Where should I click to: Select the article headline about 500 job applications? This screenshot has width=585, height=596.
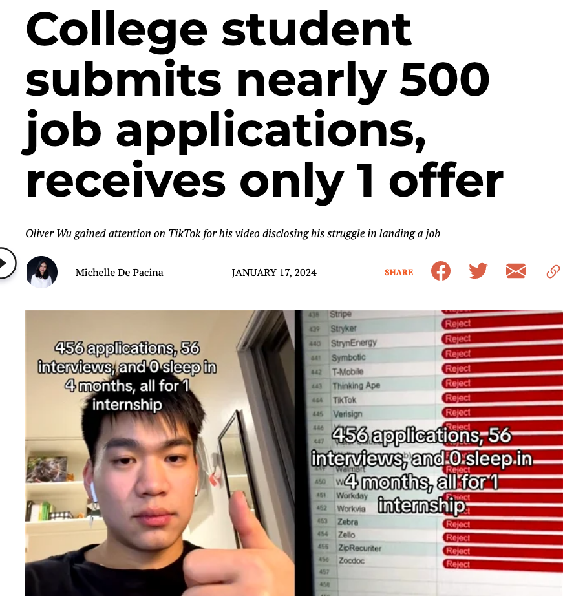(x=264, y=105)
